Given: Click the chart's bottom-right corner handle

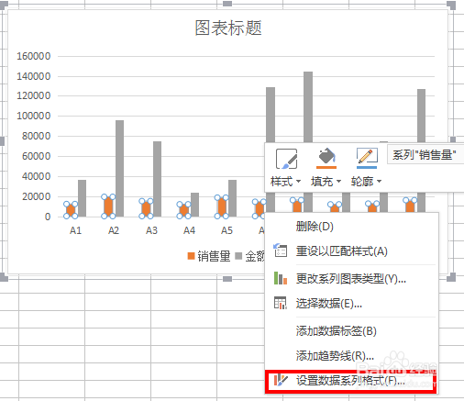Looking at the screenshot, I should pos(451,277).
